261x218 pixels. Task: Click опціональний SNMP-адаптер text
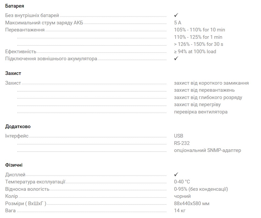[x=207, y=150]
